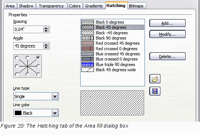Select Black 45 degrees wide swatch
The height and width of the screenshot is (135, 200).
coord(88,70)
